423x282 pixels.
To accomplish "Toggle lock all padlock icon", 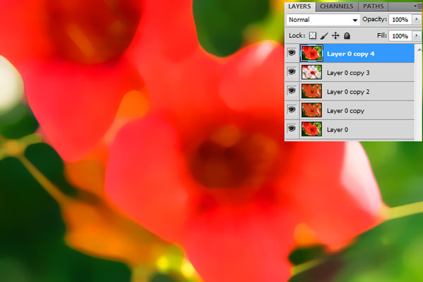I will (347, 36).
